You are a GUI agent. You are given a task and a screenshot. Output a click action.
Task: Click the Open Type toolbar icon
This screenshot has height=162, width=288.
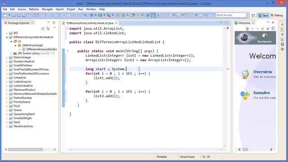(x=133, y=15)
